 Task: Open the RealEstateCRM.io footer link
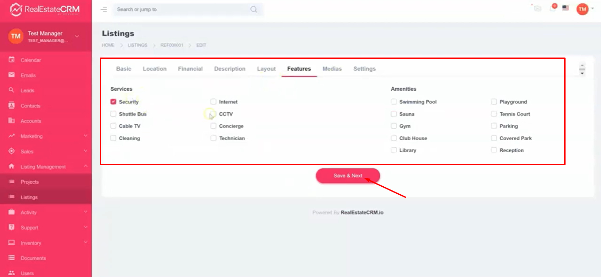362,212
